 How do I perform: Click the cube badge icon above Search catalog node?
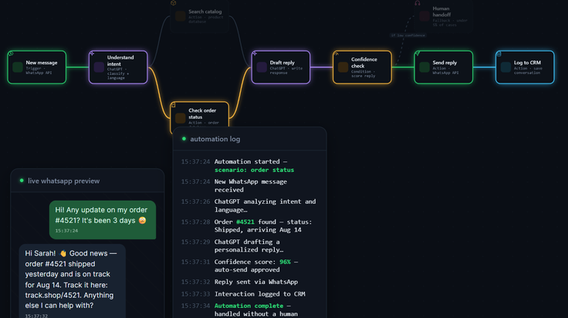(174, 3)
